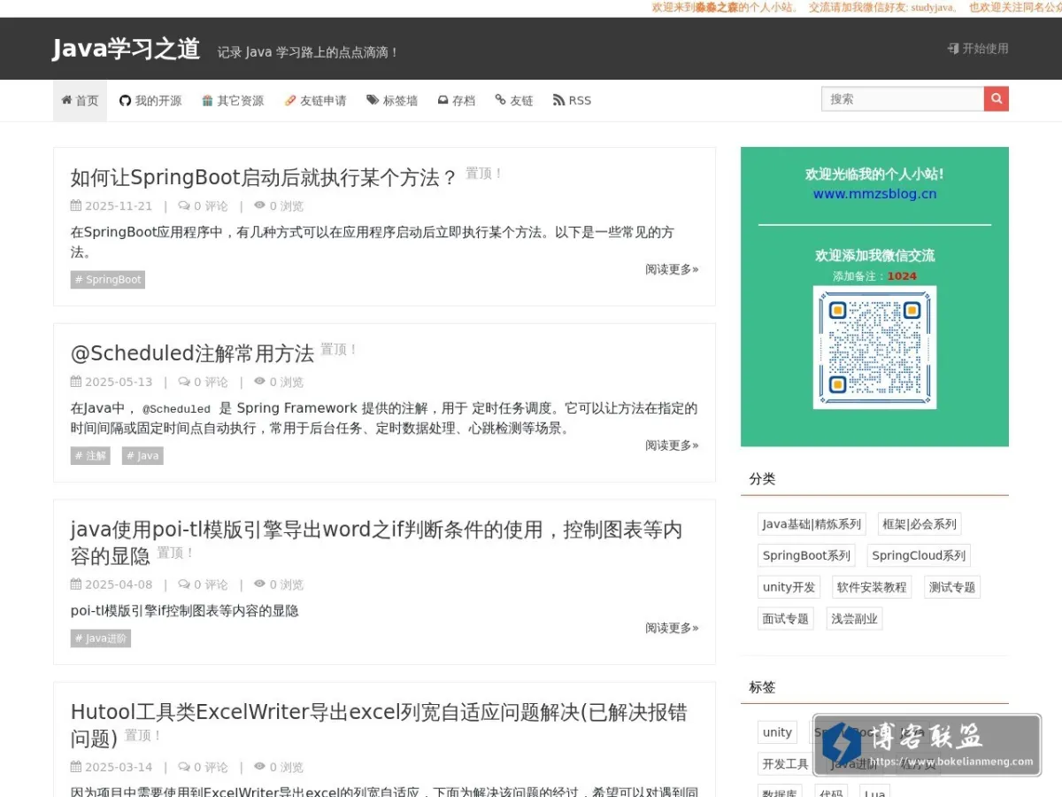Click the eye icon on the @Scheduled post
1062x797 pixels.
[259, 381]
